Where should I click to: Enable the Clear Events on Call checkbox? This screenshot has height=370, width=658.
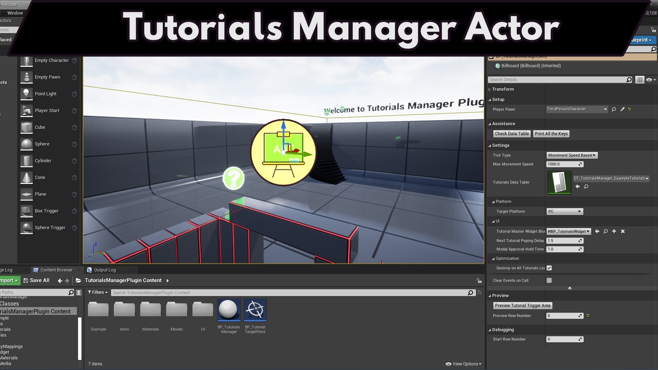point(549,280)
